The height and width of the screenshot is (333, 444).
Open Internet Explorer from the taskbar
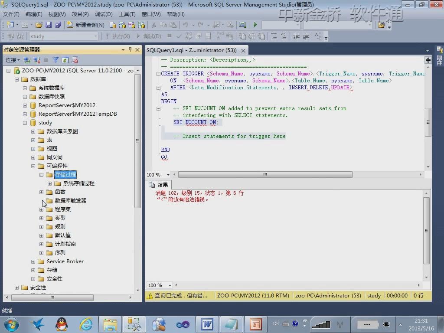(x=86, y=324)
